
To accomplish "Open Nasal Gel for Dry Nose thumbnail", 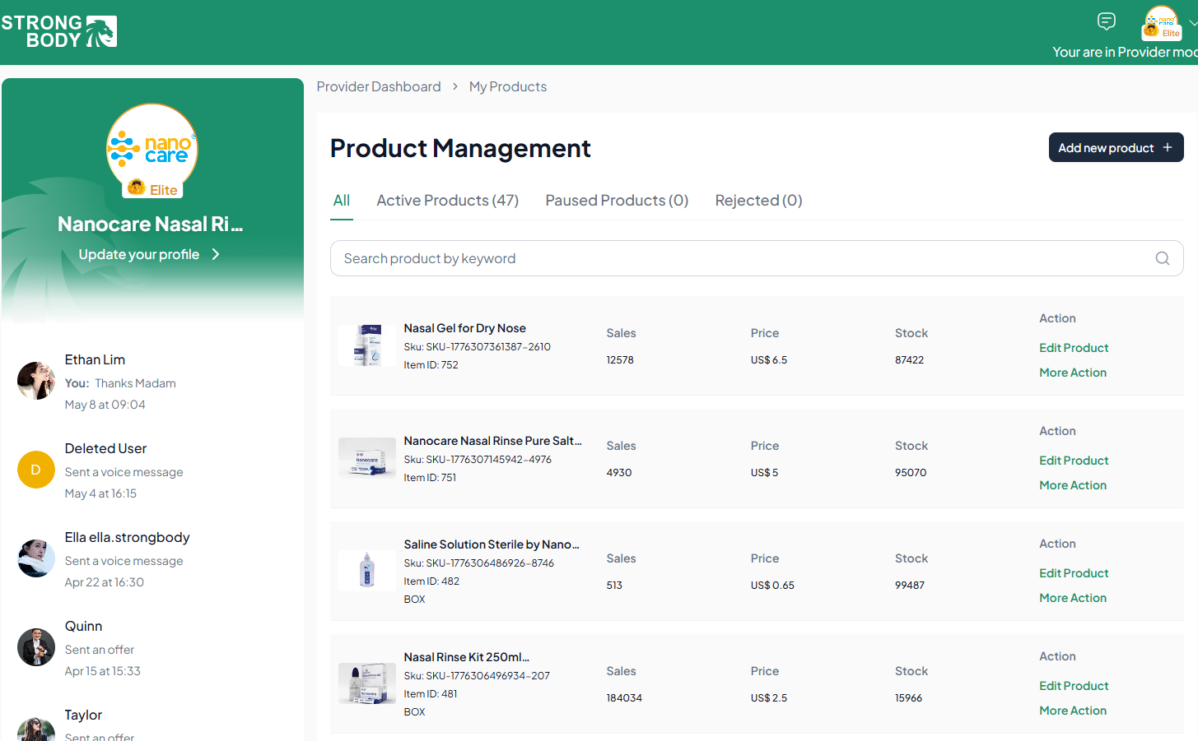I will click(x=367, y=345).
